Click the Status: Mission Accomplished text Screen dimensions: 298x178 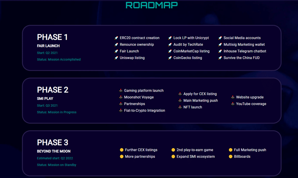(59, 60)
